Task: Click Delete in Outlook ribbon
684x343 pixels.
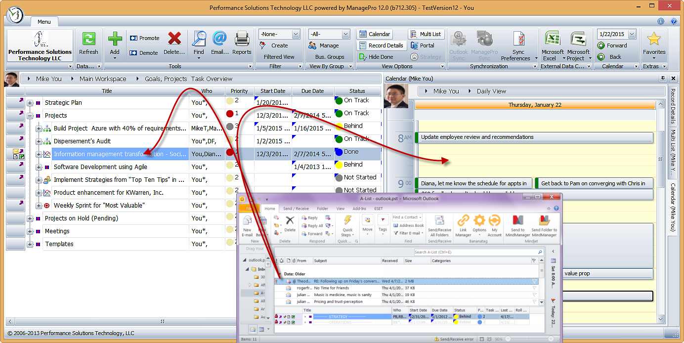Action: [290, 223]
